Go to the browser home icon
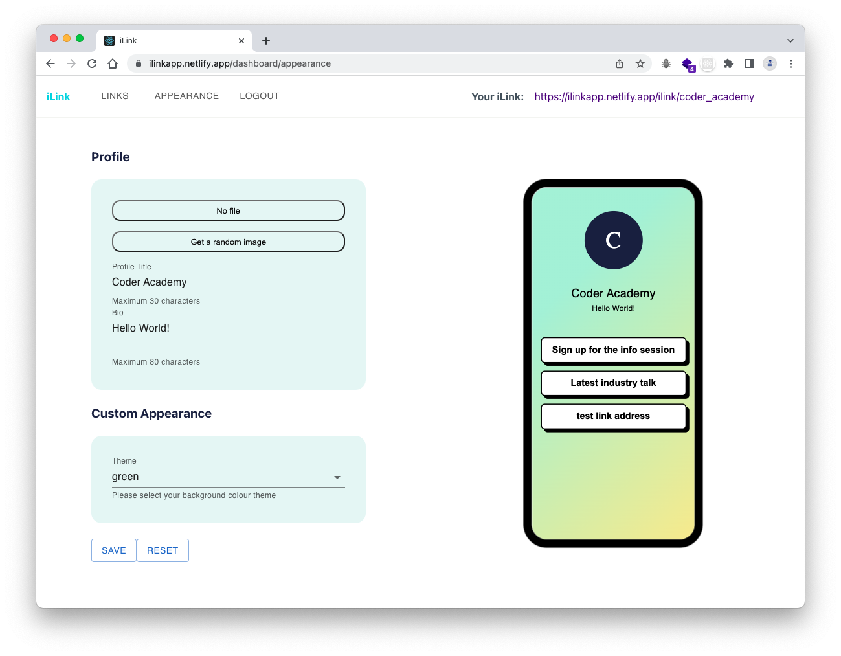The image size is (841, 656). click(x=113, y=63)
